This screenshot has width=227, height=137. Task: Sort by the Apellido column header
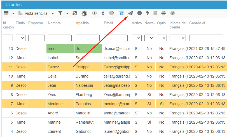82,23
